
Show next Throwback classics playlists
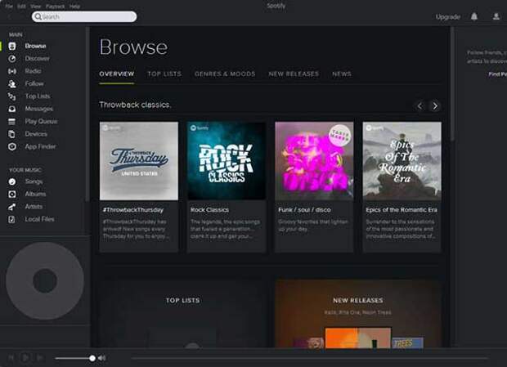(435, 106)
